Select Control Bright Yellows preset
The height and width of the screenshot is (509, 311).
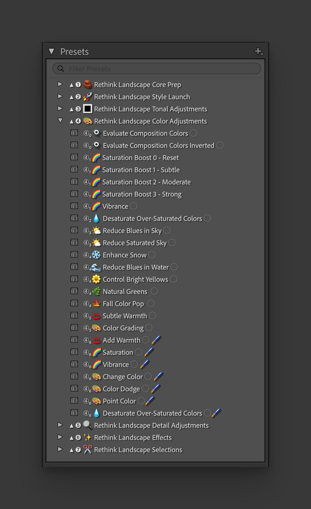pos(135,279)
